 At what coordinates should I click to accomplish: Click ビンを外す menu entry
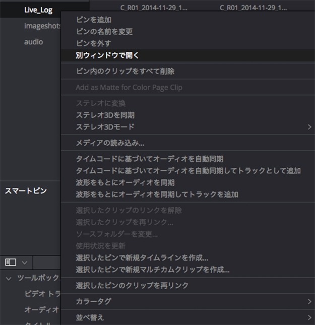coord(93,44)
